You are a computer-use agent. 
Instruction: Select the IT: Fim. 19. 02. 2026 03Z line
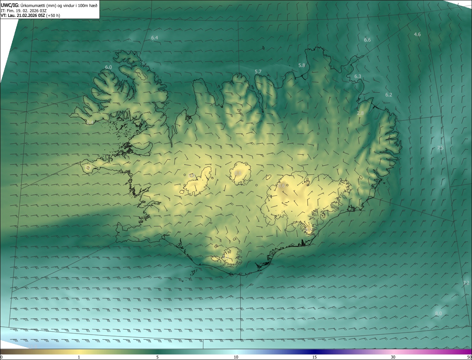pos(24,11)
